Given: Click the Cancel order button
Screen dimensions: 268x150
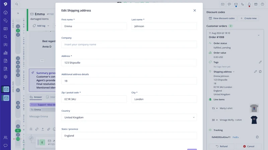Looking at the screenshot, I should 249,146.
